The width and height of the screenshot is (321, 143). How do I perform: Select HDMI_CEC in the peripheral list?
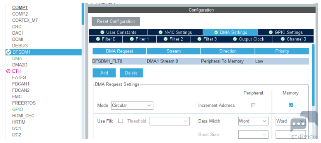tap(23, 116)
